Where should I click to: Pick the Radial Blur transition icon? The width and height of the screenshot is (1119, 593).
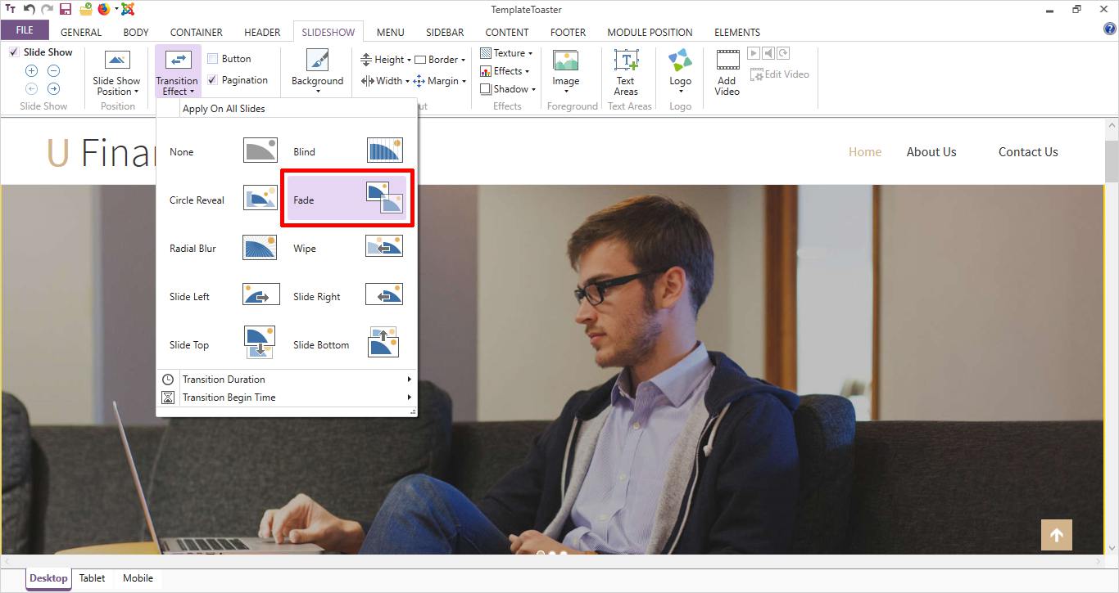[260, 248]
